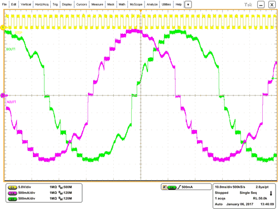Click the green BOUT1 waveform label
279x209 pixels.
[11, 49]
